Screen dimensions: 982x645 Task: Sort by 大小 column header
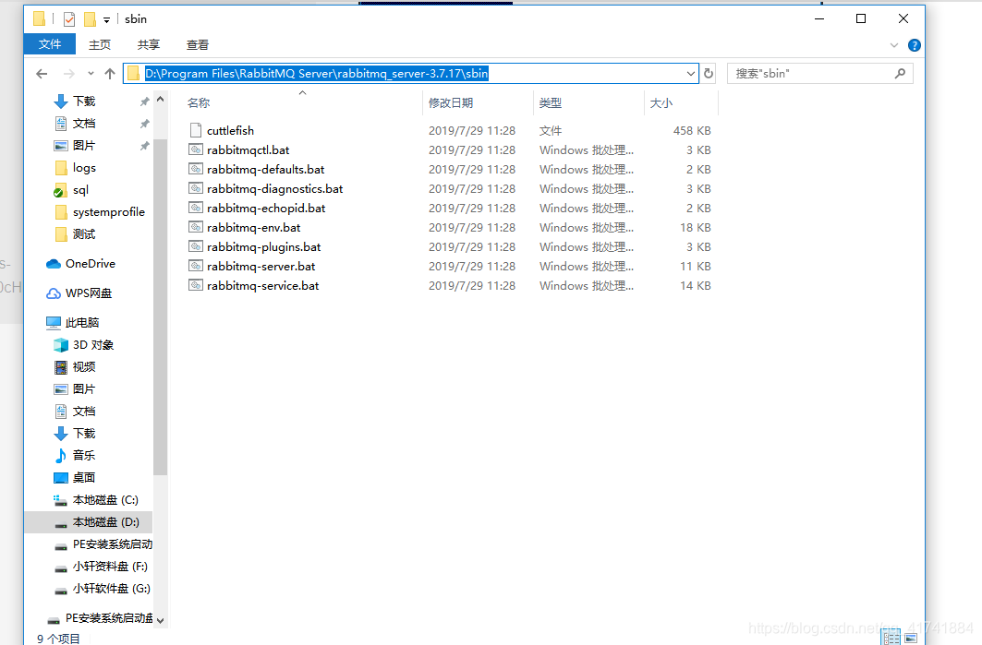(661, 103)
